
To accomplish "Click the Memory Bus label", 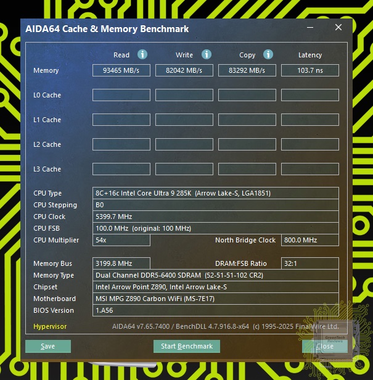I will tap(52, 263).
